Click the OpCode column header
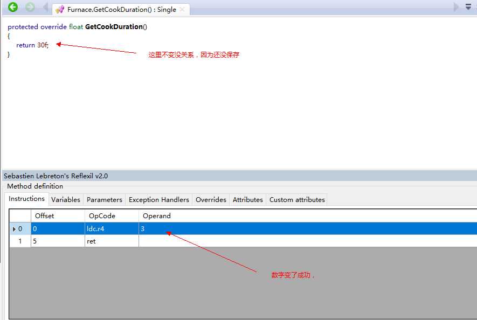 coord(112,215)
